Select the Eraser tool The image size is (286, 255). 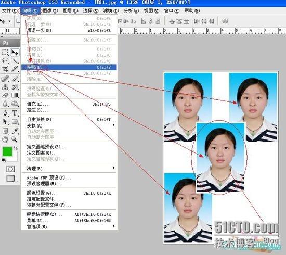point(5,95)
